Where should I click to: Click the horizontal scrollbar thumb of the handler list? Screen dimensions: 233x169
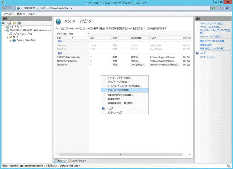pos(120,154)
